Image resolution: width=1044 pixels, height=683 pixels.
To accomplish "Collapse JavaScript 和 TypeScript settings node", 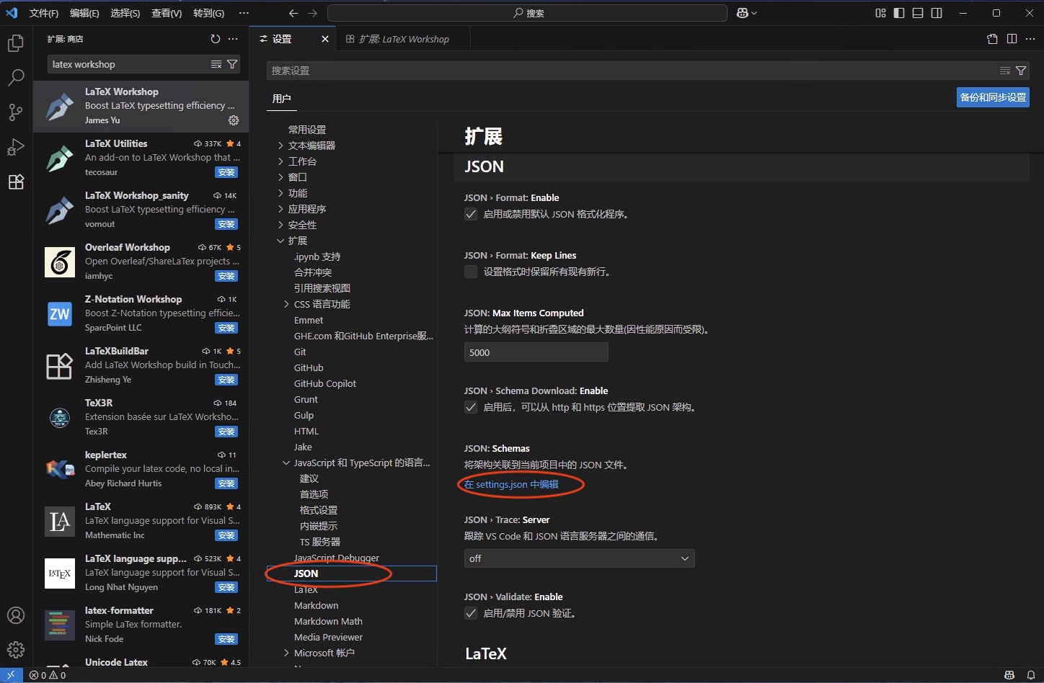I will coord(286,463).
